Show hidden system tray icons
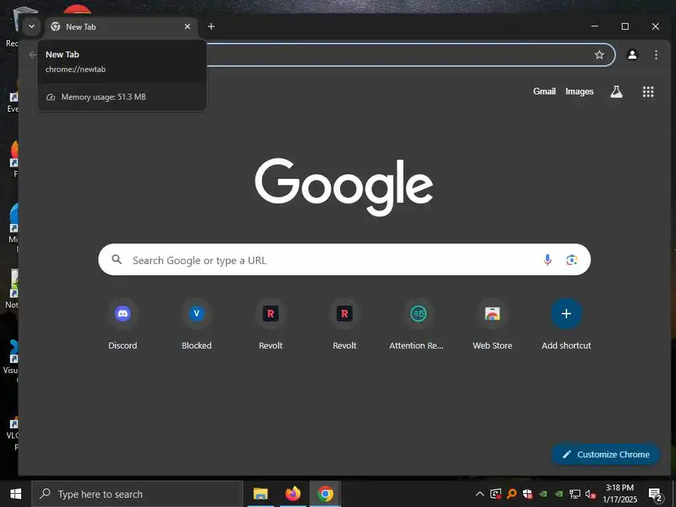676x507 pixels. pyautogui.click(x=479, y=494)
